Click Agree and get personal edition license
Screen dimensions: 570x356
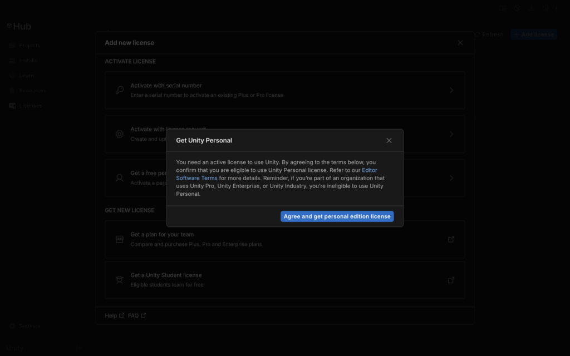pyautogui.click(x=337, y=216)
